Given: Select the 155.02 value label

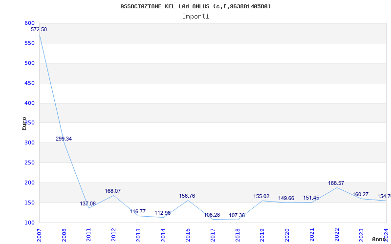Looking at the screenshot, I should coord(261,197).
